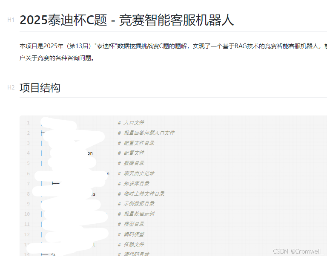The width and height of the screenshot is (327, 257).
Task: Click code line number 2
Action: 28,133
